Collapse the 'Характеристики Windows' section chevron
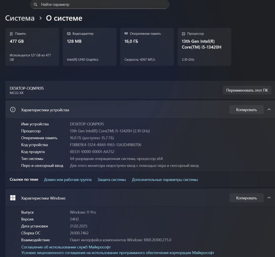 [269, 198]
